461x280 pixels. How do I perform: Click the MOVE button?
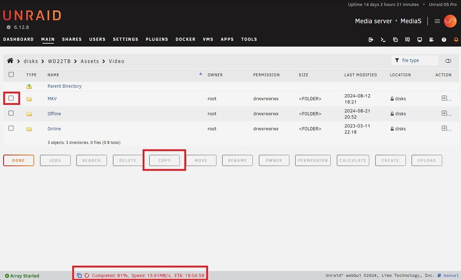click(x=201, y=160)
